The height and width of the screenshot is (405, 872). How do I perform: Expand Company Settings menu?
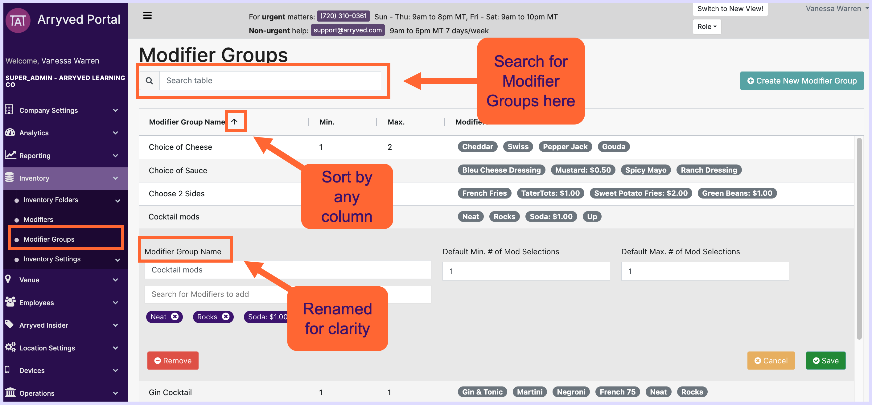click(x=115, y=110)
